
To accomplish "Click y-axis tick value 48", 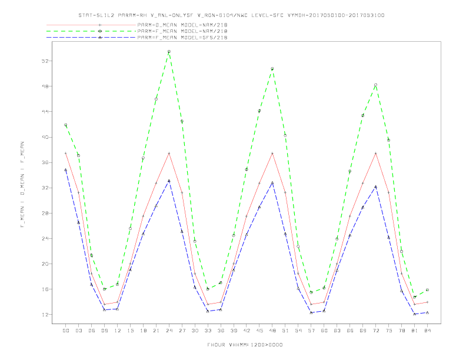I will tap(45, 86).
